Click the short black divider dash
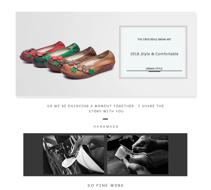 pos(105,119)
